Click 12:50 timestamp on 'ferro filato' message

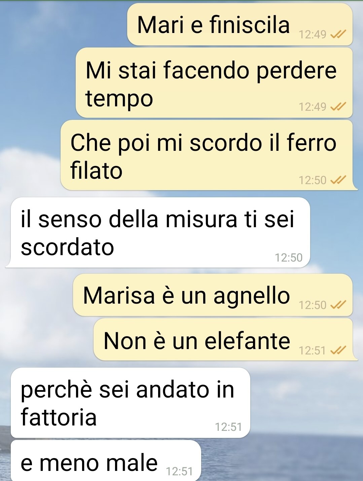(313, 180)
